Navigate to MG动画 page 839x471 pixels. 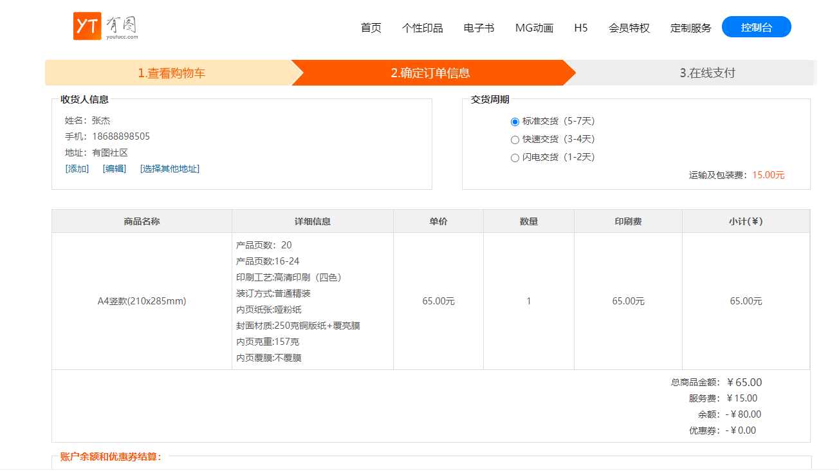[534, 28]
